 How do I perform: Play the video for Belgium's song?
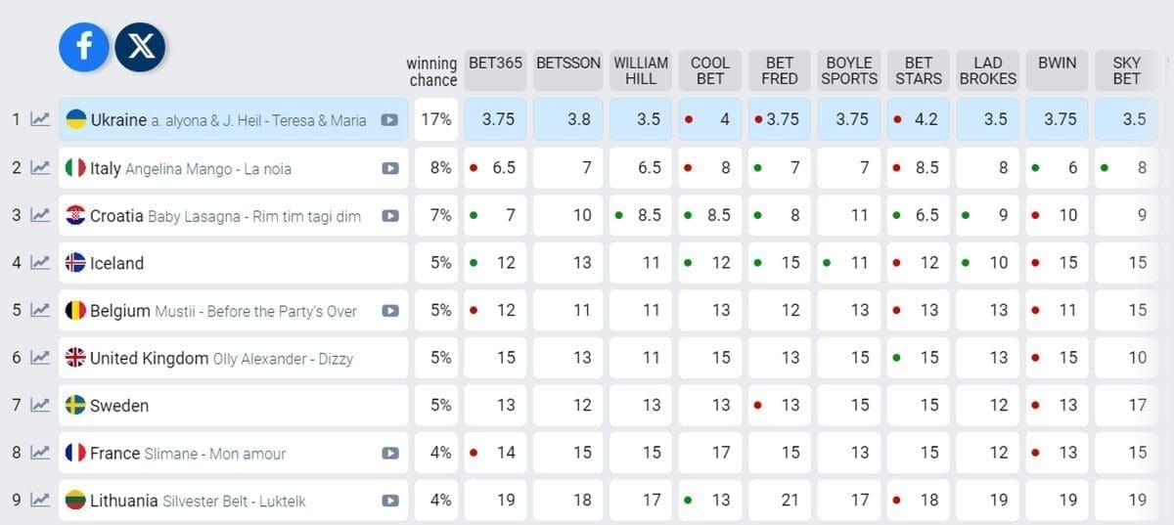click(390, 311)
